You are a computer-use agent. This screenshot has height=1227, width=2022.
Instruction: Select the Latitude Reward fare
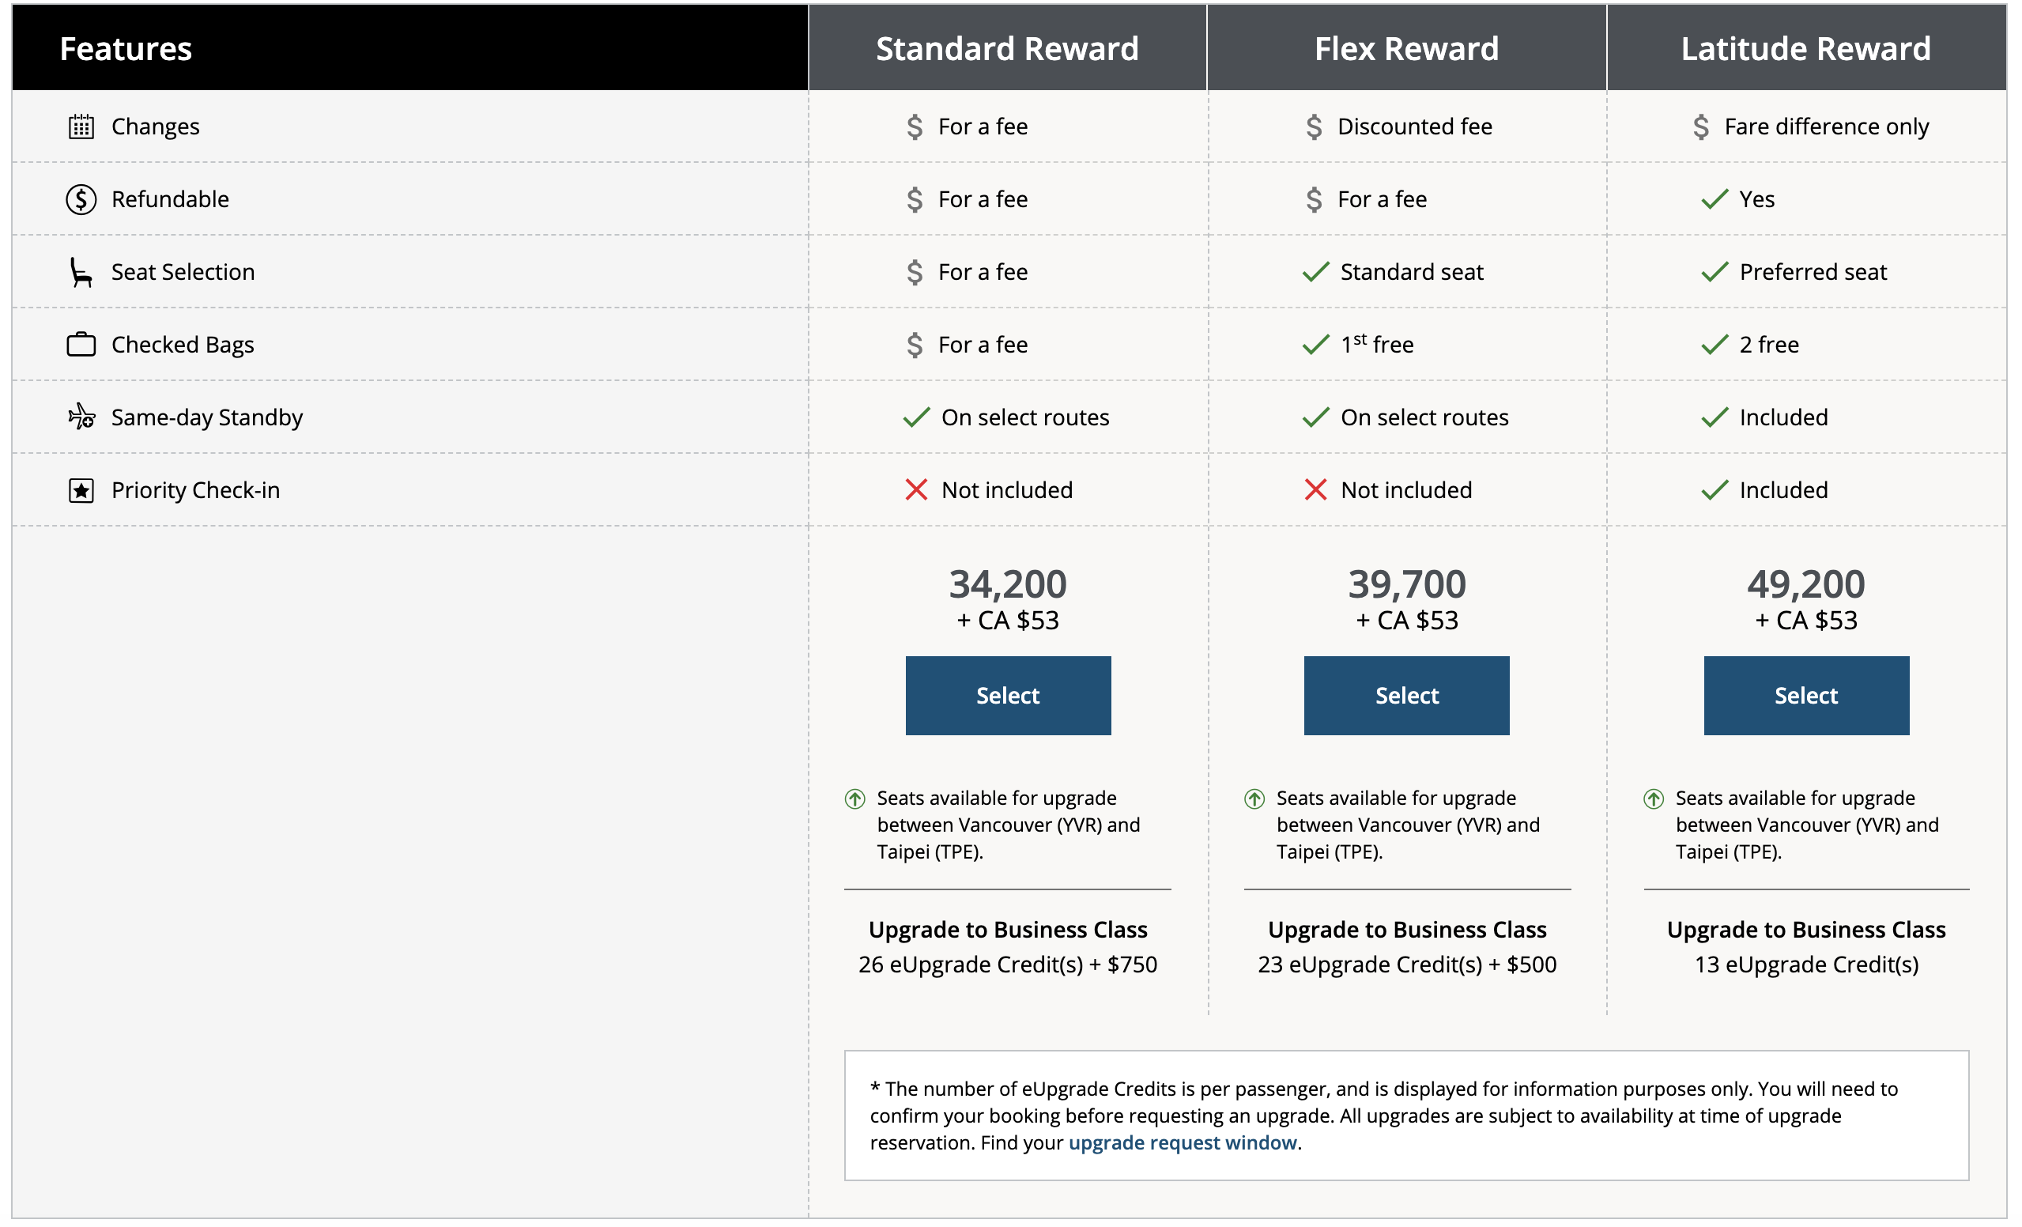tap(1806, 696)
